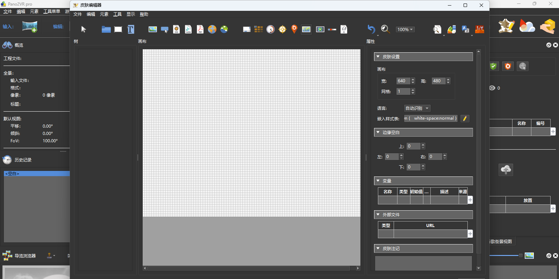Open the language dropdown set to 自动识别
Viewport: 559px width, 279px height.
pos(417,108)
